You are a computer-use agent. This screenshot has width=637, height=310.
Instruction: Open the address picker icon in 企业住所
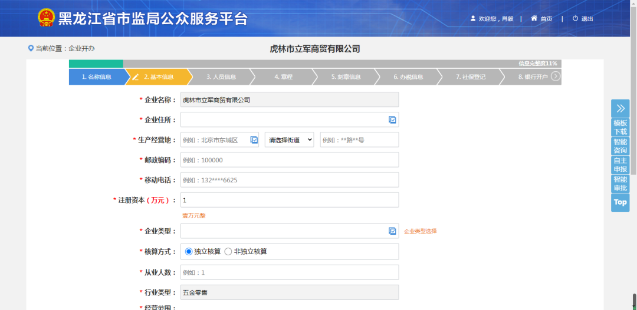click(x=392, y=119)
